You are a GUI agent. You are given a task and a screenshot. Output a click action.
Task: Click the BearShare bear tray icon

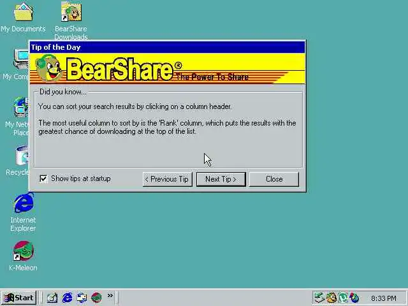(x=331, y=298)
